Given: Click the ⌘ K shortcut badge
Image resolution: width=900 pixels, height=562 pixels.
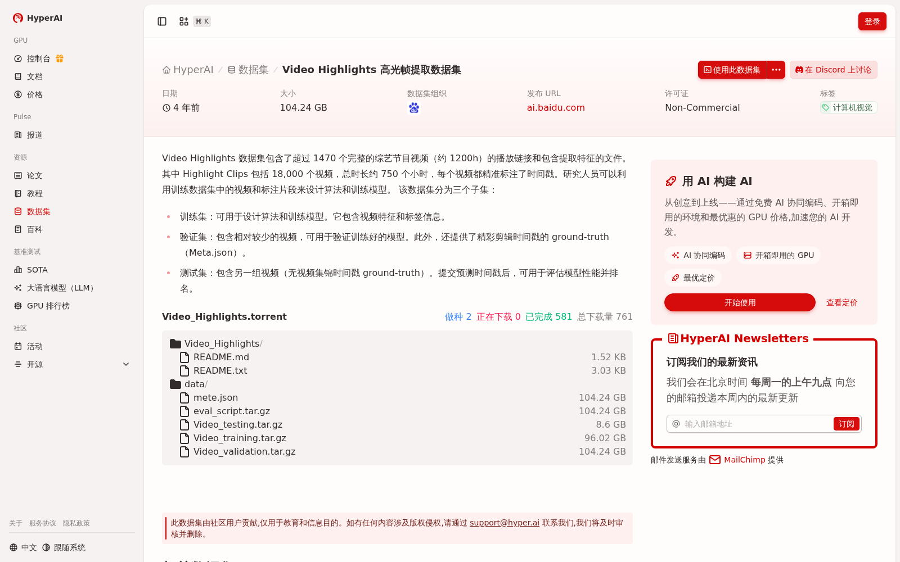Looking at the screenshot, I should tap(202, 21).
